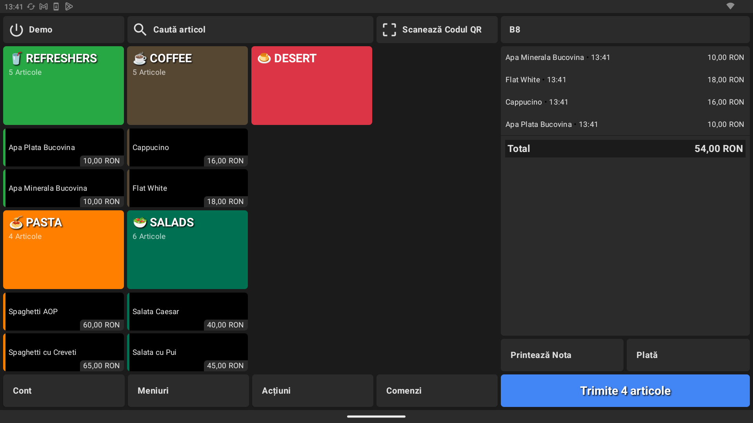This screenshot has height=423, width=753.
Task: Click the Gmail icon in status bar
Action: coord(44,7)
